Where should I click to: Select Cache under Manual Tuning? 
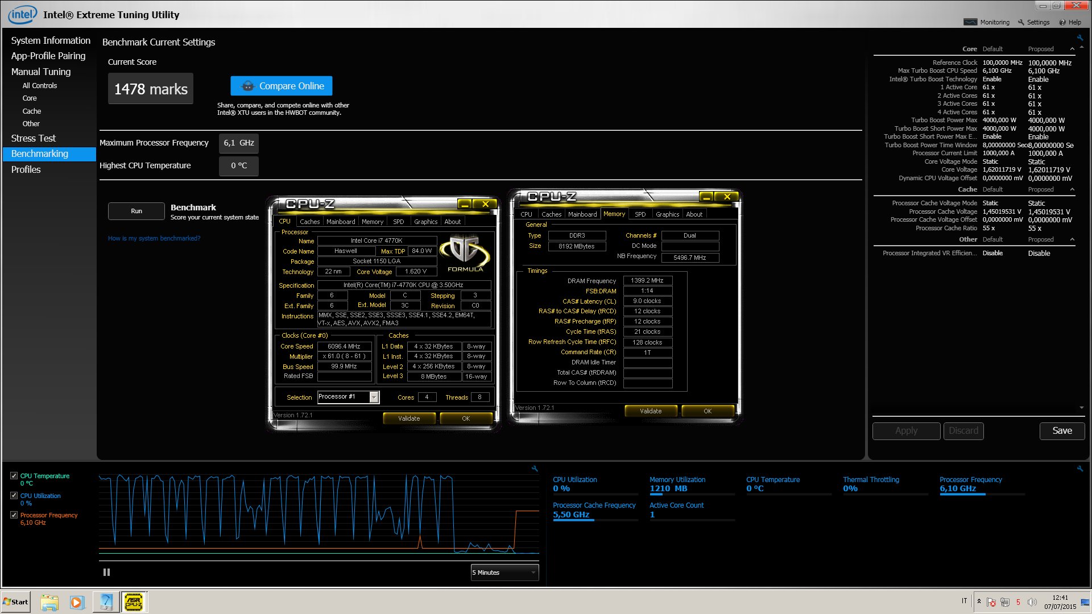(x=32, y=111)
